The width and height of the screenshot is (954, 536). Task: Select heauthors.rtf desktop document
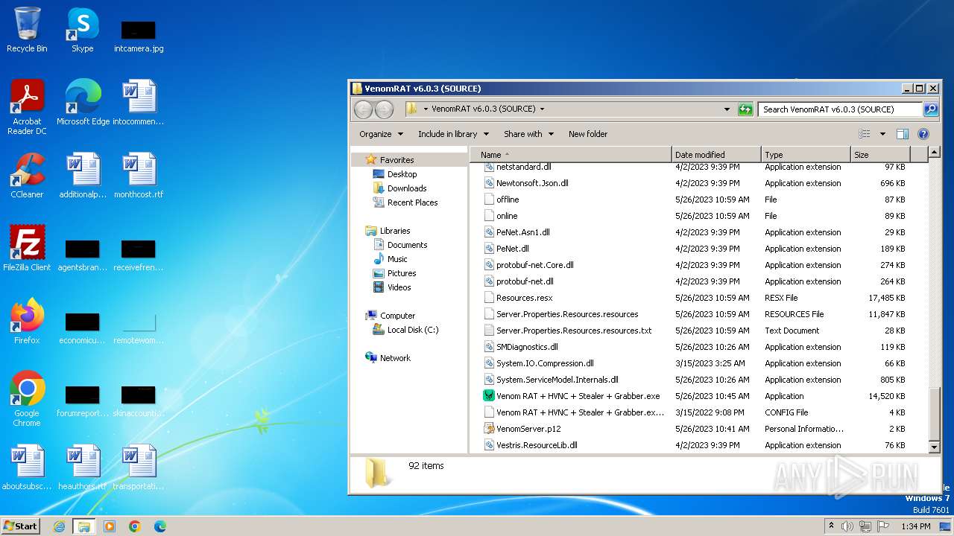pos(83,467)
